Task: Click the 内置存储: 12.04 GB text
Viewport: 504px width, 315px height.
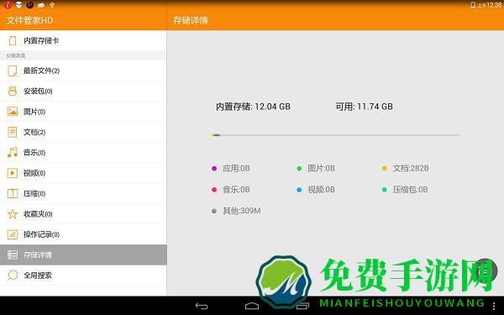Action: (253, 107)
